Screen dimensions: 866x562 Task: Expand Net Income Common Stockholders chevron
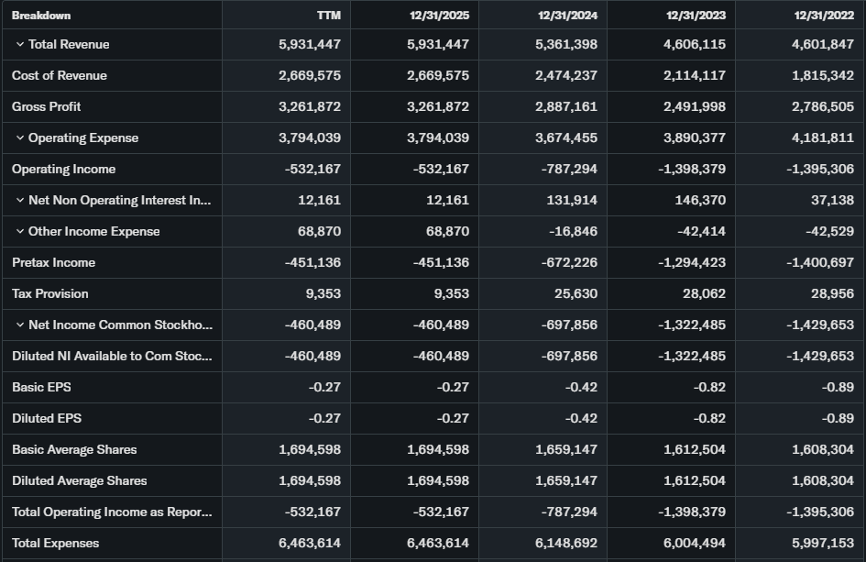pos(19,325)
